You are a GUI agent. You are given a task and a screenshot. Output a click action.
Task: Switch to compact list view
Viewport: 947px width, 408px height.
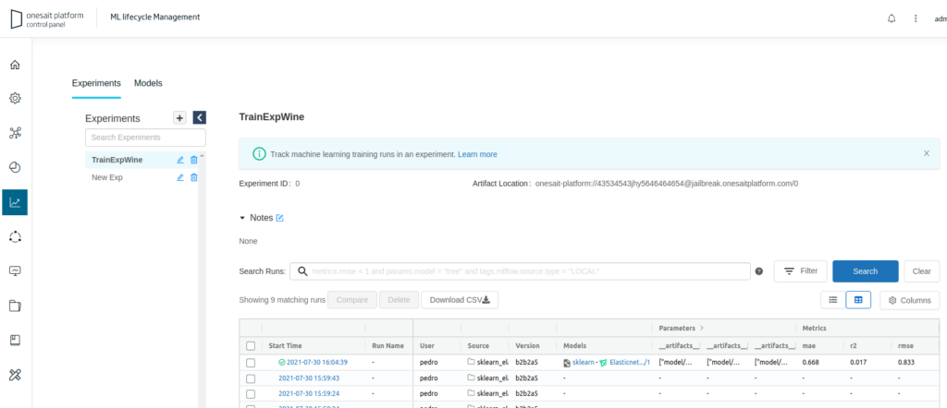tap(833, 299)
